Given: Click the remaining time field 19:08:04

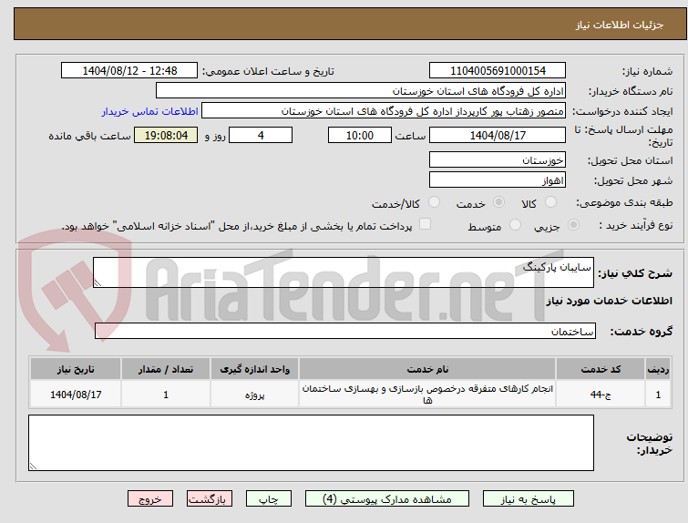Looking at the screenshot, I should (166, 135).
